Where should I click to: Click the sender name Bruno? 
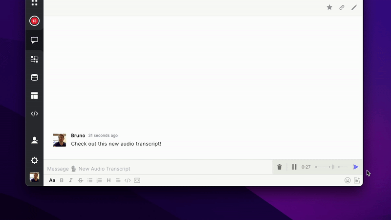click(78, 135)
